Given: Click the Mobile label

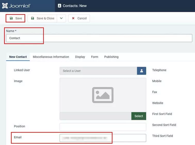Looking at the screenshot, I should coord(157,81).
